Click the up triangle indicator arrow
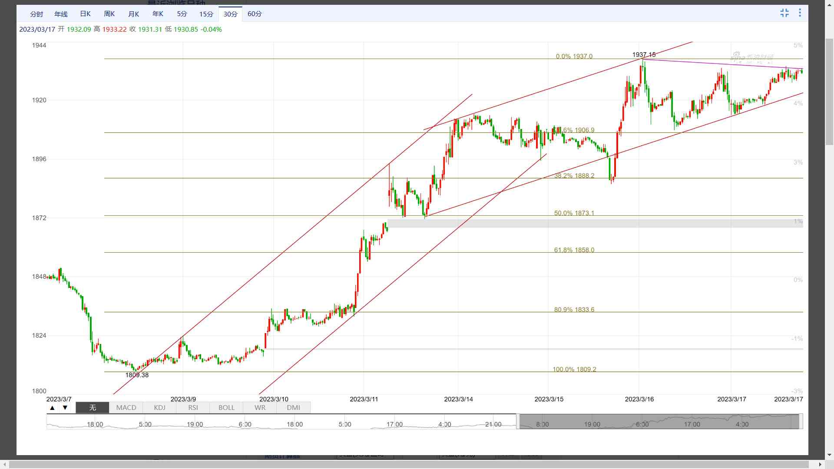 pyautogui.click(x=53, y=408)
